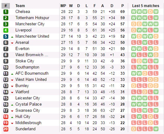The image size is (164, 134).
Task: Select the Last 5 matches header
Action: click(x=145, y=6)
